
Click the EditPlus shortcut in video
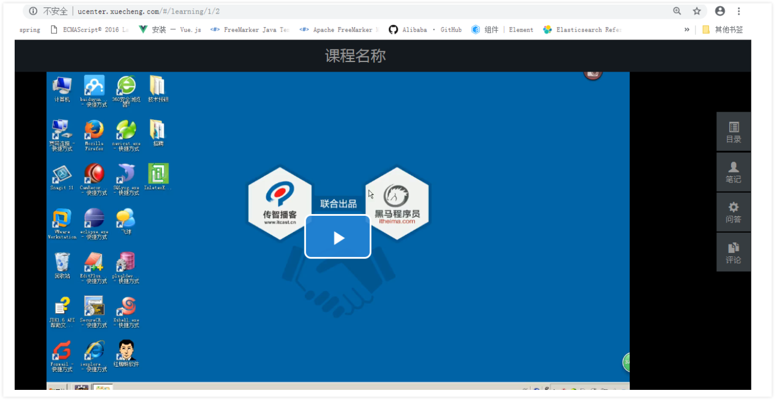click(x=94, y=268)
